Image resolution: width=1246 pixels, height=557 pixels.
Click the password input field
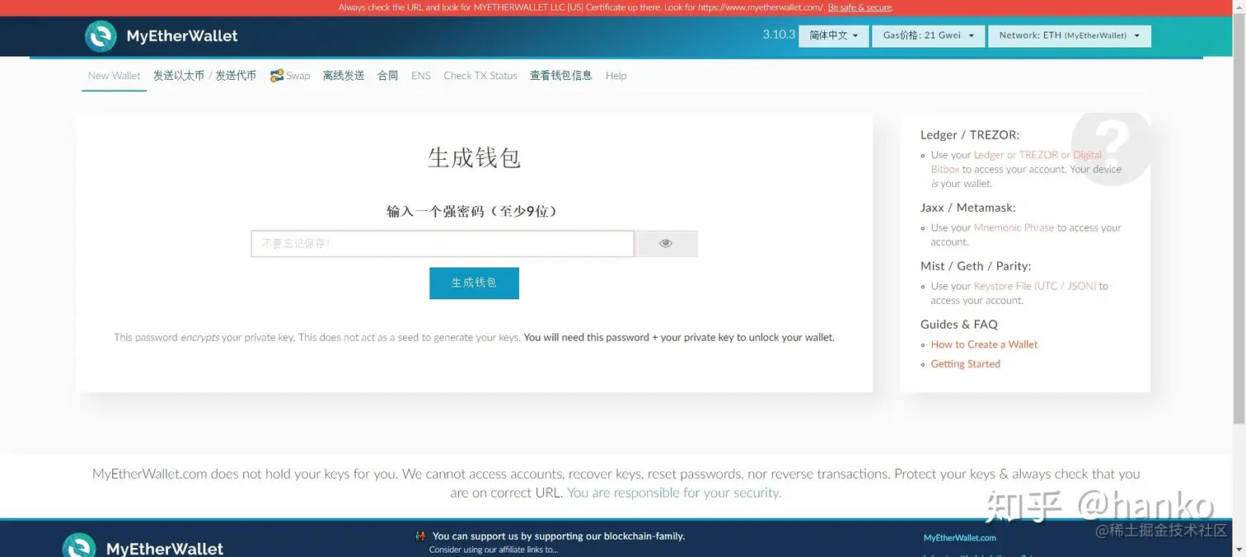(x=443, y=244)
